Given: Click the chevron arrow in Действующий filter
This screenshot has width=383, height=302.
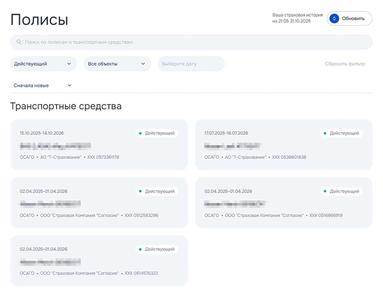Looking at the screenshot, I should [69, 64].
